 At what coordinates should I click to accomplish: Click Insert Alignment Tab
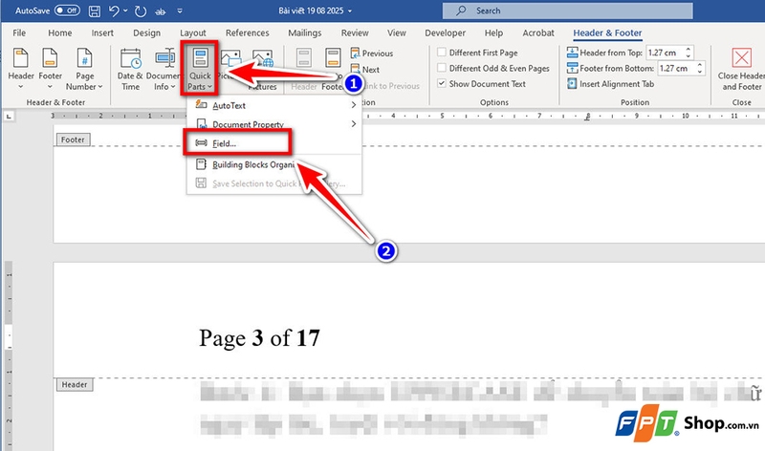(x=610, y=84)
